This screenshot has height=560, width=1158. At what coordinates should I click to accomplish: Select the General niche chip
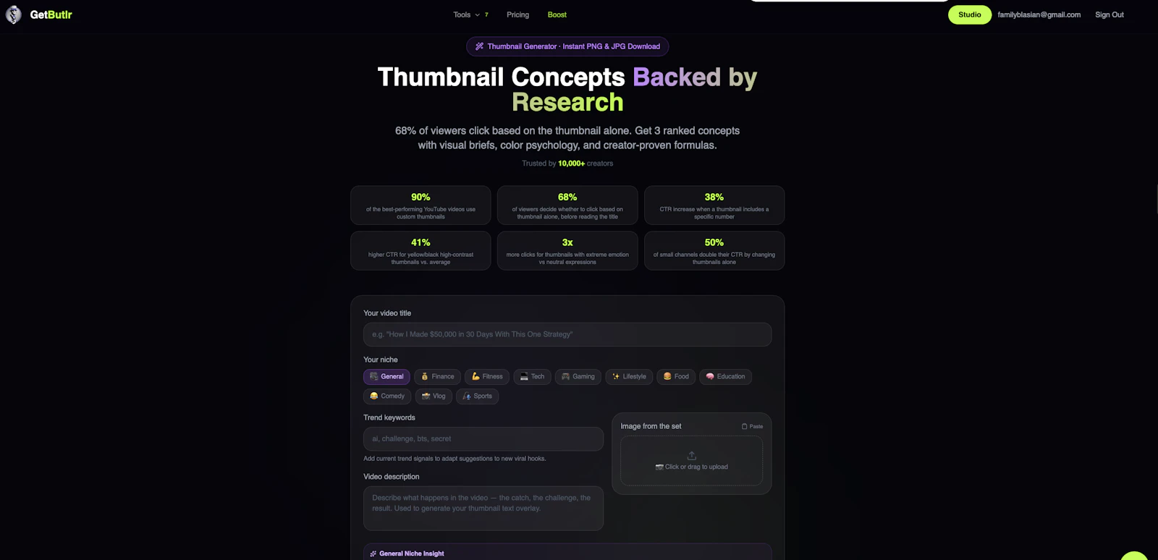(386, 376)
